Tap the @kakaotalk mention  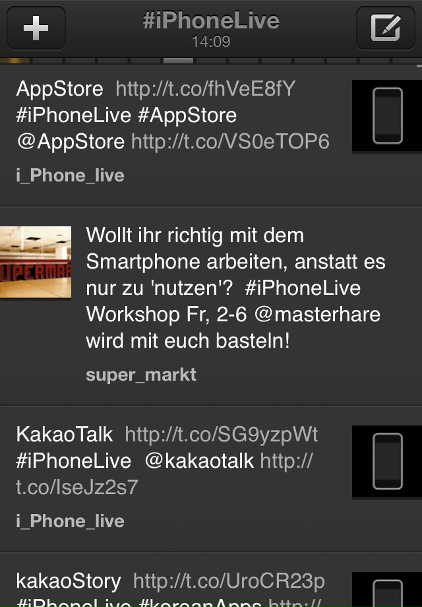[x=199, y=461]
